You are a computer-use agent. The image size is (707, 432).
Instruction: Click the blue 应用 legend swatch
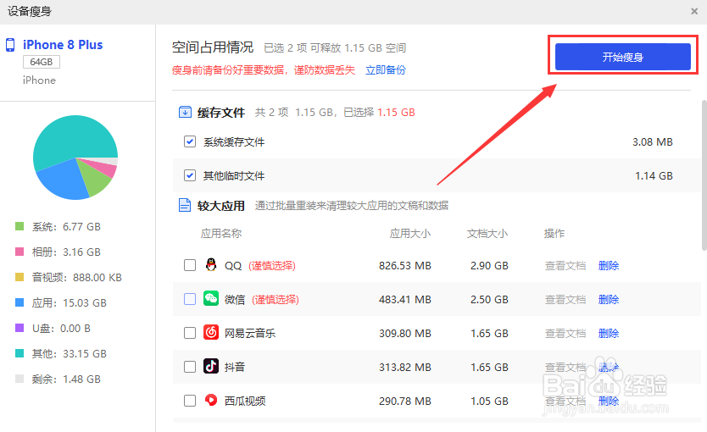point(19,302)
